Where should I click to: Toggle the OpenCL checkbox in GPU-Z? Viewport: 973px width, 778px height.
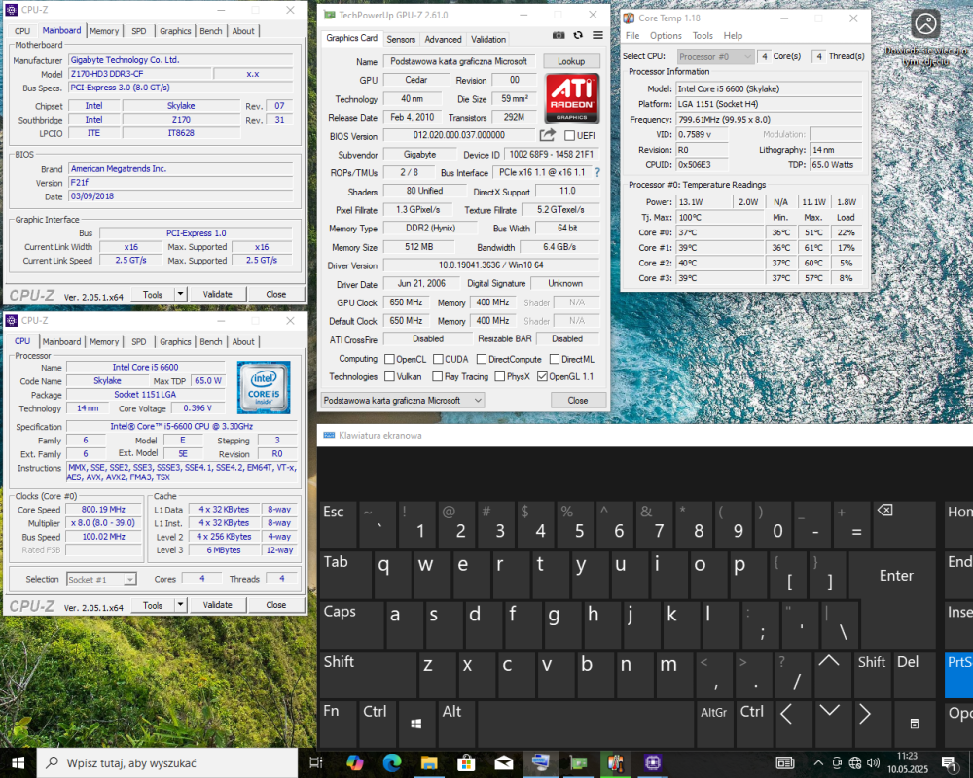point(389,359)
